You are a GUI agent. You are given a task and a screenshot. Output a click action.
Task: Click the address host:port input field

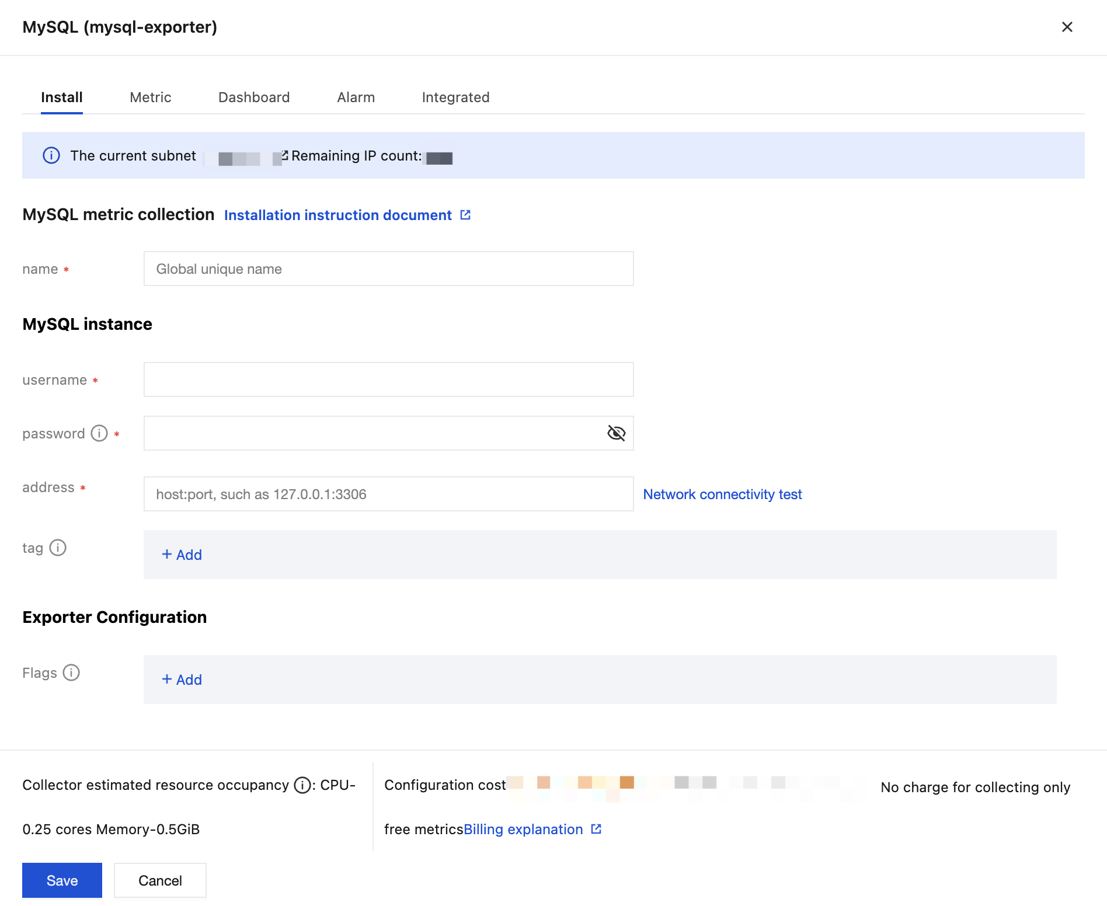pos(388,494)
